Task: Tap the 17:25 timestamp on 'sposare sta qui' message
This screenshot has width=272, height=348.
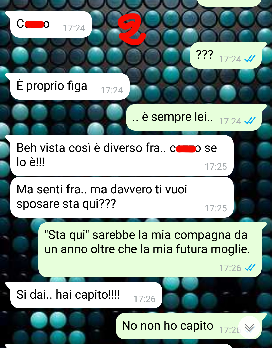Action: [216, 208]
